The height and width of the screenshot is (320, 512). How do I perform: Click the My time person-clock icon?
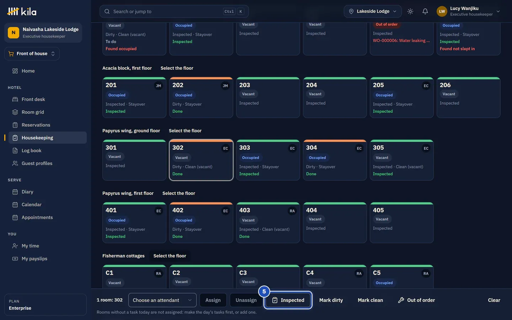[x=15, y=246]
